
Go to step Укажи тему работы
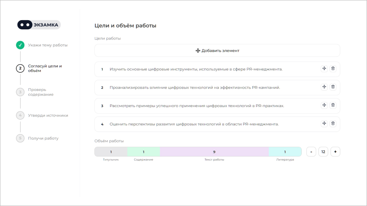point(48,45)
